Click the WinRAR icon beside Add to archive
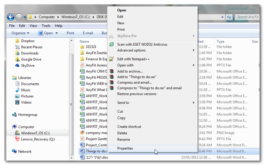Viewport: 264px width, 165px height. tap(111, 71)
